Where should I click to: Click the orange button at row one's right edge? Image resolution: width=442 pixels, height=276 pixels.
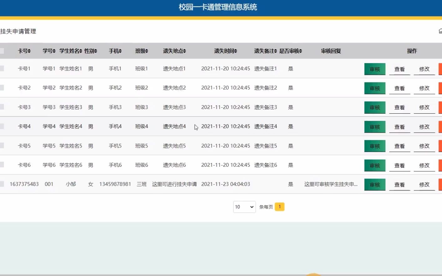(x=441, y=69)
